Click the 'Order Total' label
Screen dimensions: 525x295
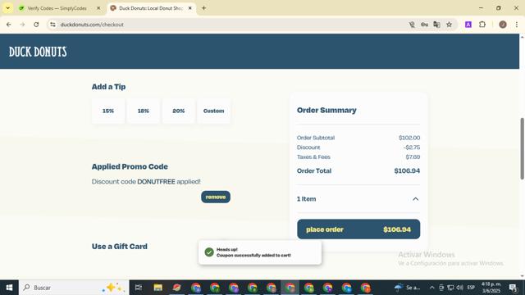(x=314, y=171)
